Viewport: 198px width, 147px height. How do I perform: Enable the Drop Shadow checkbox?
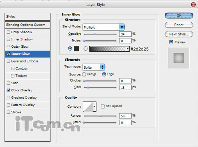pyautogui.click(x=8, y=32)
